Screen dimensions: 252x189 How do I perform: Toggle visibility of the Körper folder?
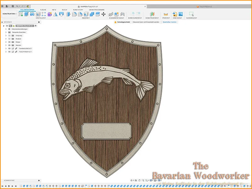pyautogui.click(x=9, y=42)
